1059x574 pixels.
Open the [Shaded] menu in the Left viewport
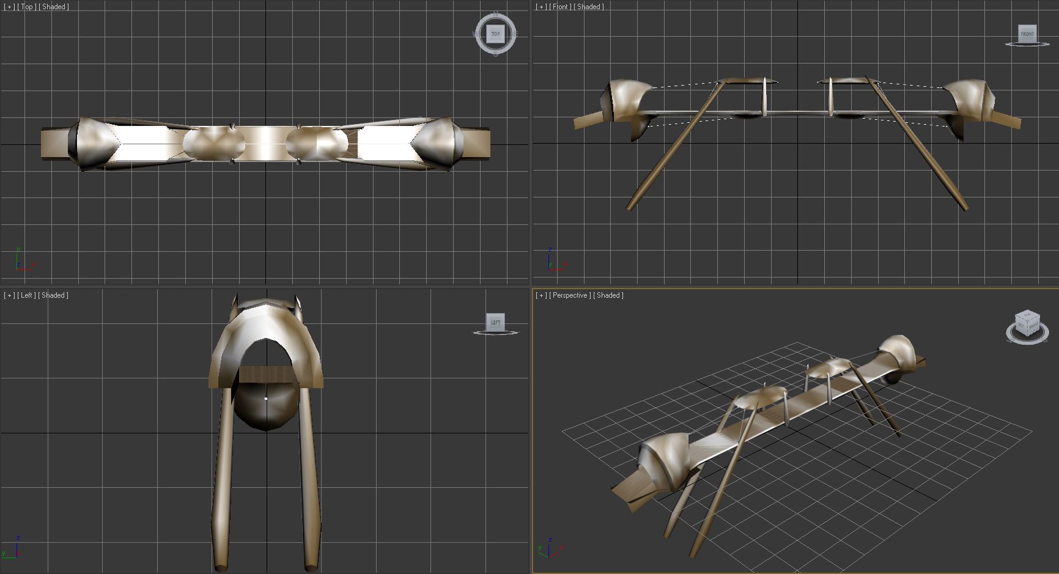(x=54, y=295)
